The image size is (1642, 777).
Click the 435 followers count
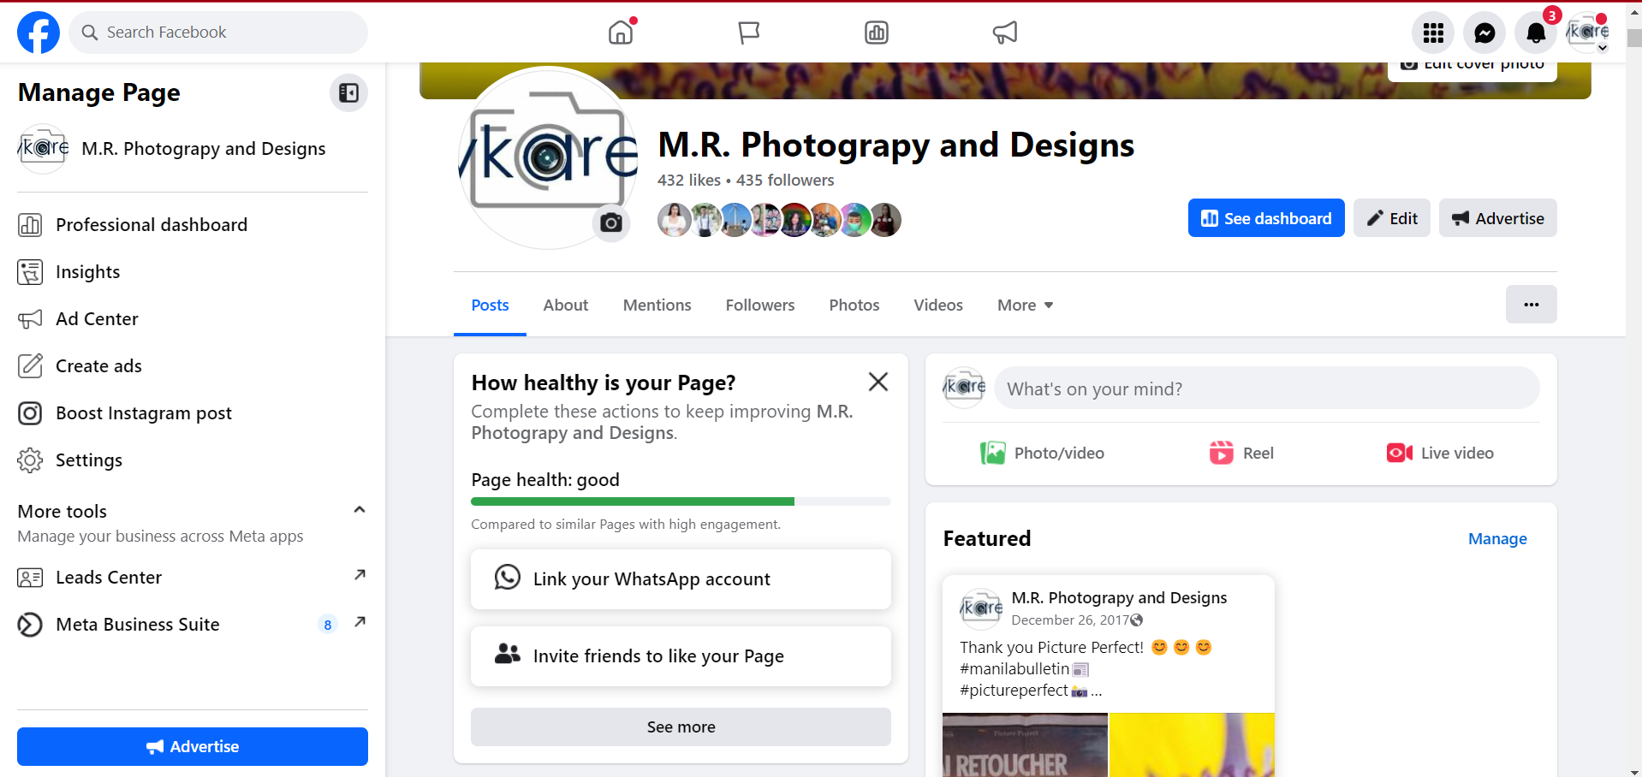[x=785, y=181]
